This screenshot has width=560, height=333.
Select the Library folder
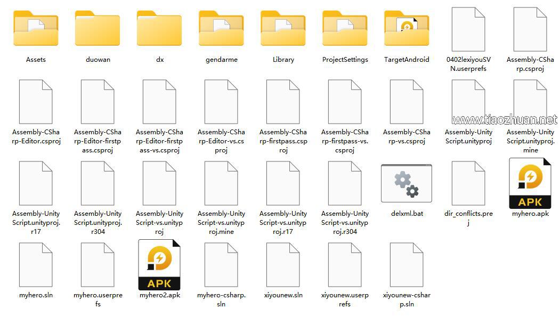click(283, 29)
